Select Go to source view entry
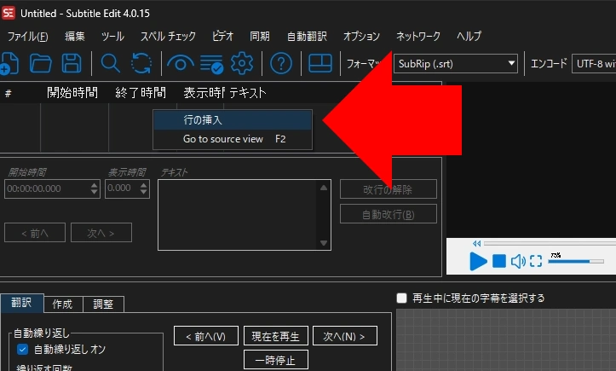The image size is (616, 371). click(x=233, y=139)
